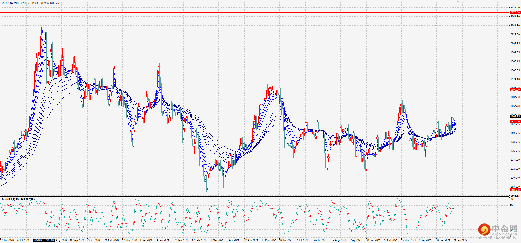Click the 1825.65 price scale value
The width and height of the screenshot is (521, 243).
click(515, 124)
